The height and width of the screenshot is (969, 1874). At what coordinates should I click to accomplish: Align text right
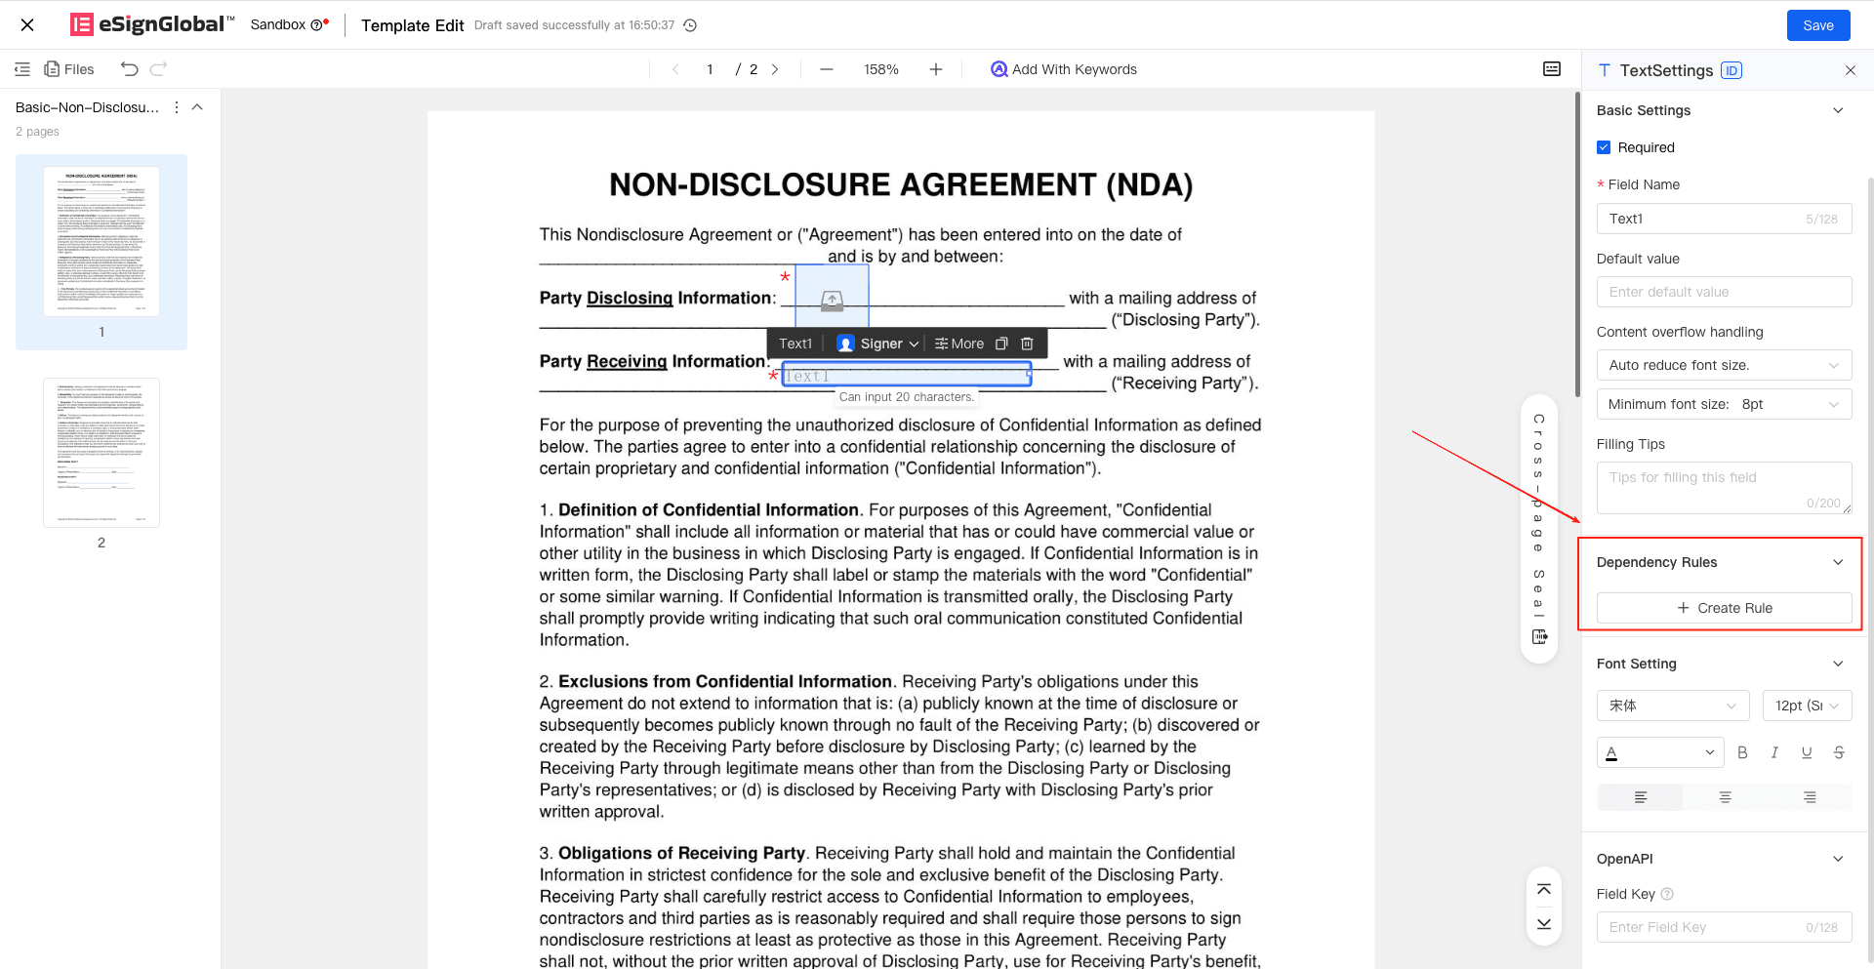[1810, 797]
